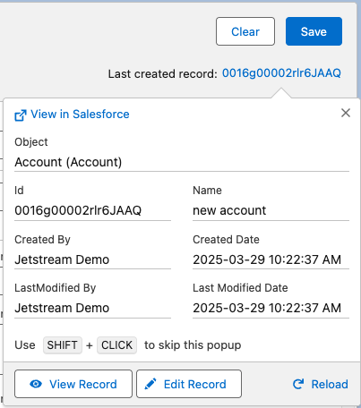
Task: Open last created record link 0016g00002rlr6JAAQ
Action: pyautogui.click(x=281, y=73)
